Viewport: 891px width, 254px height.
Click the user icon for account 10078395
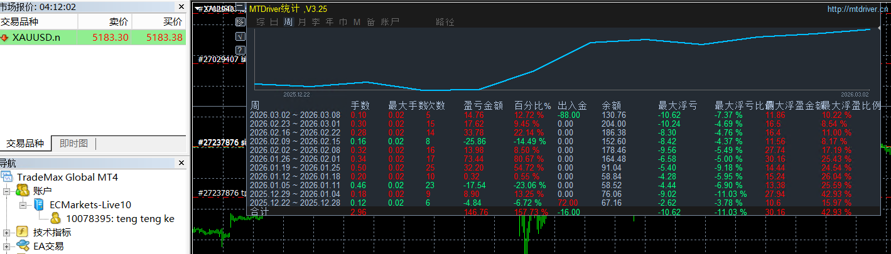coord(57,218)
